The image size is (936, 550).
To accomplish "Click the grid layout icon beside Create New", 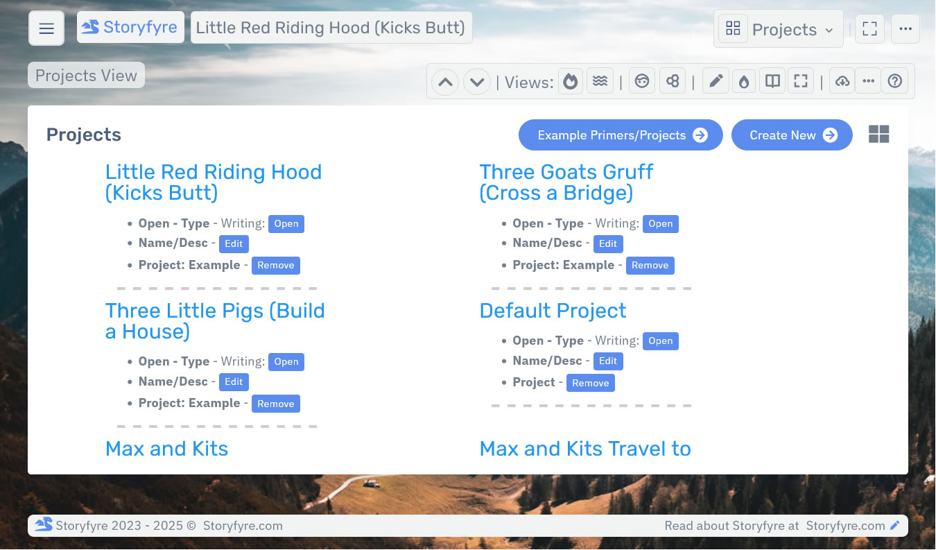I will click(x=878, y=135).
